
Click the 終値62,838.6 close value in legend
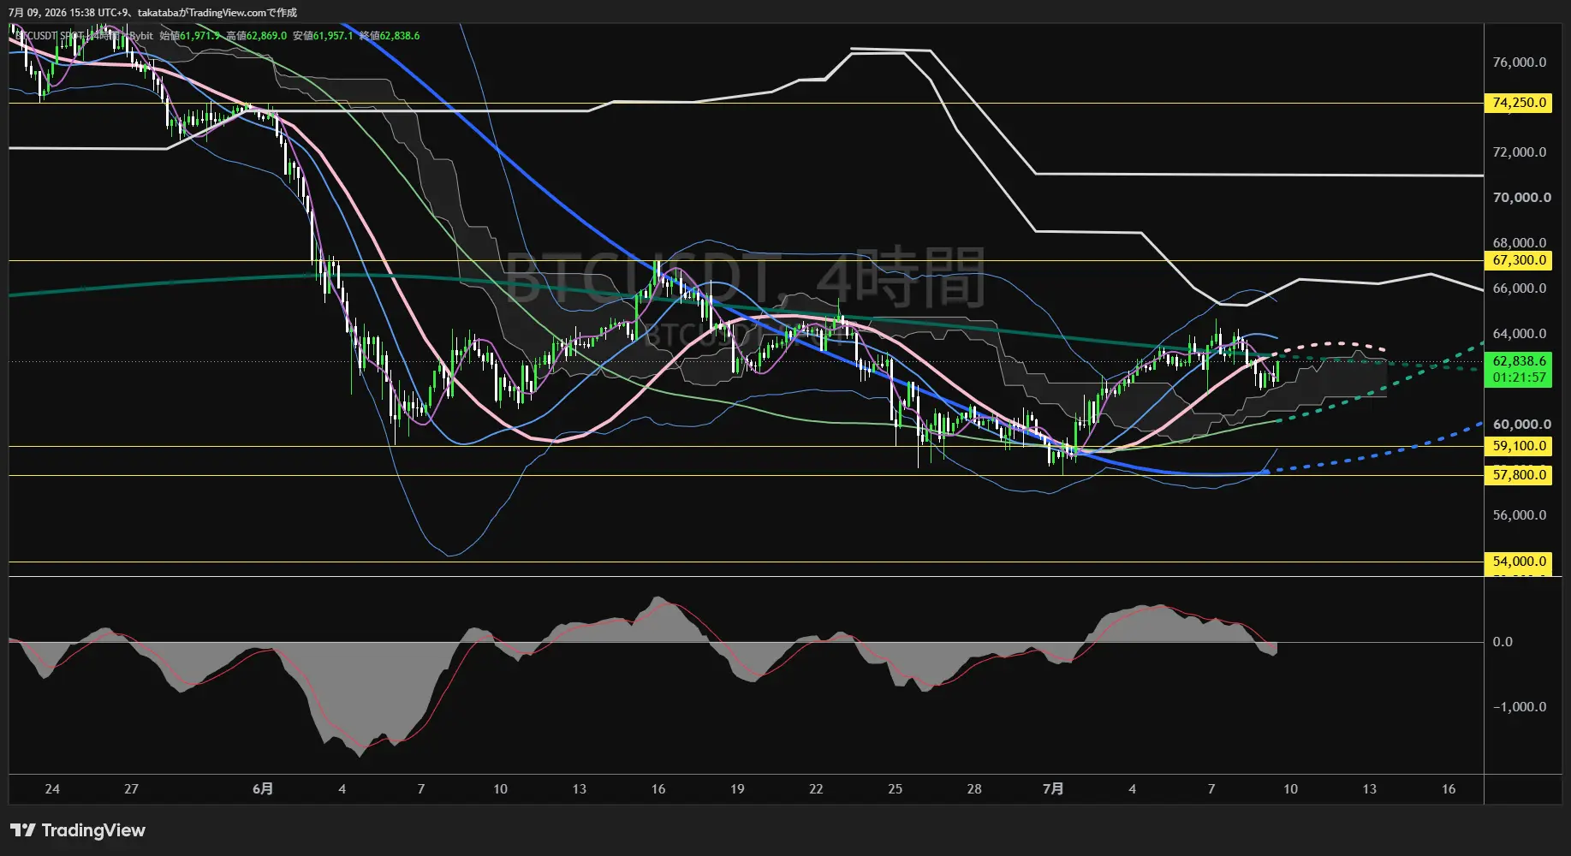click(390, 36)
